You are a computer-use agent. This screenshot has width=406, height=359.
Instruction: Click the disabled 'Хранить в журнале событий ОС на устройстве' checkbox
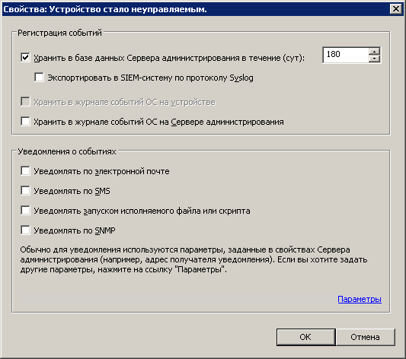pyautogui.click(x=25, y=102)
